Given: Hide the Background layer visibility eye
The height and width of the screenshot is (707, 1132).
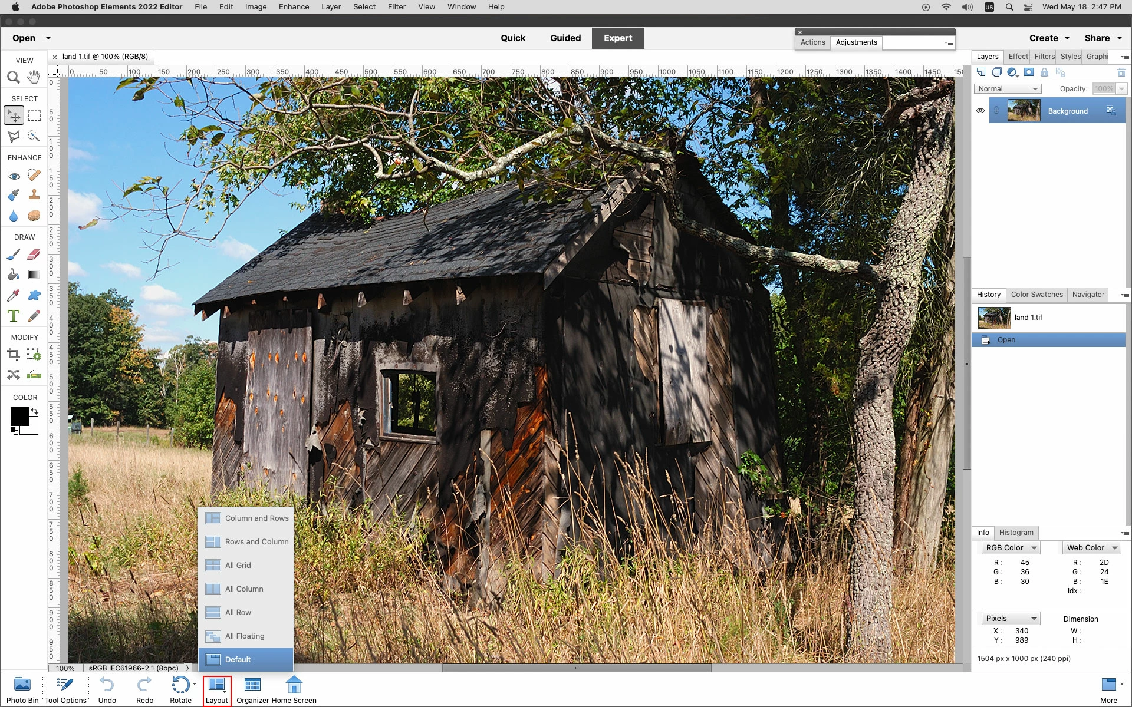Looking at the screenshot, I should point(980,111).
